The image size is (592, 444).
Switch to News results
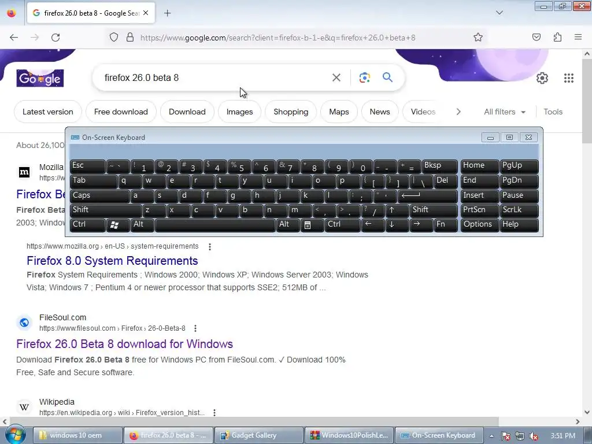pos(379,112)
